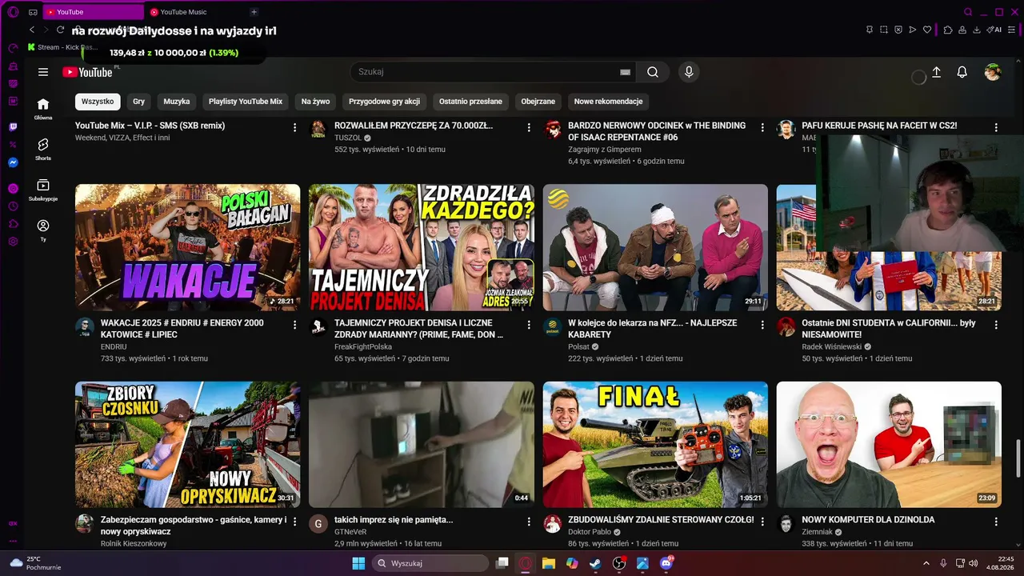The image size is (1024, 576).
Task: Open options for YouTube Mix V.I.P. SMS
Action: click(x=294, y=127)
